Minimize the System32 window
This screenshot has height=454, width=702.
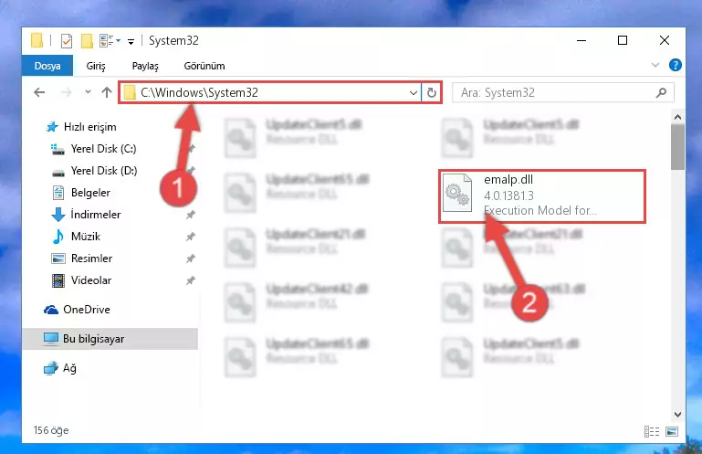point(582,40)
